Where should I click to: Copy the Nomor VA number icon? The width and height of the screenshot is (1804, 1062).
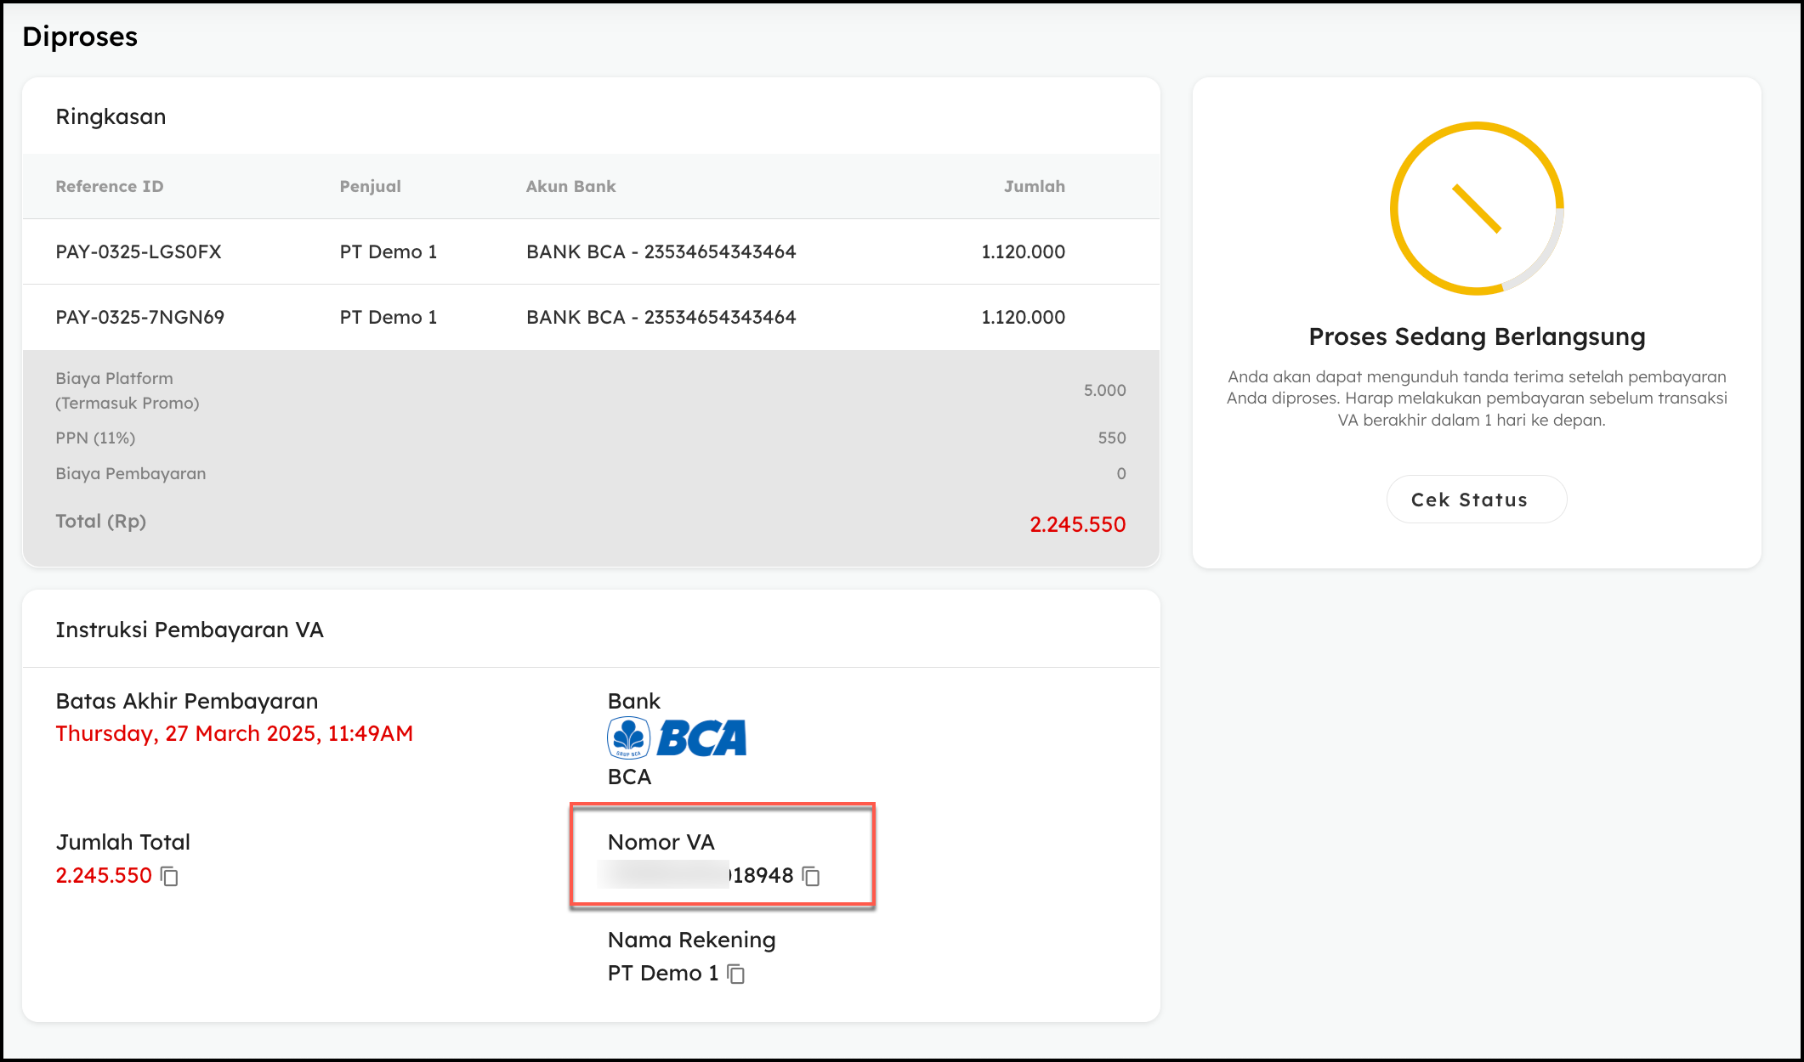811,876
